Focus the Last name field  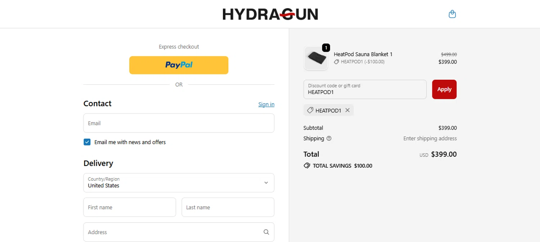pos(228,207)
